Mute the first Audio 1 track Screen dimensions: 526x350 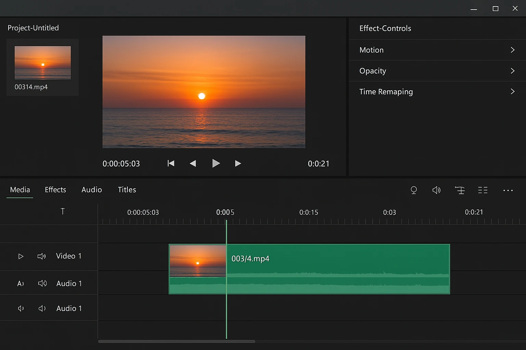tap(42, 283)
